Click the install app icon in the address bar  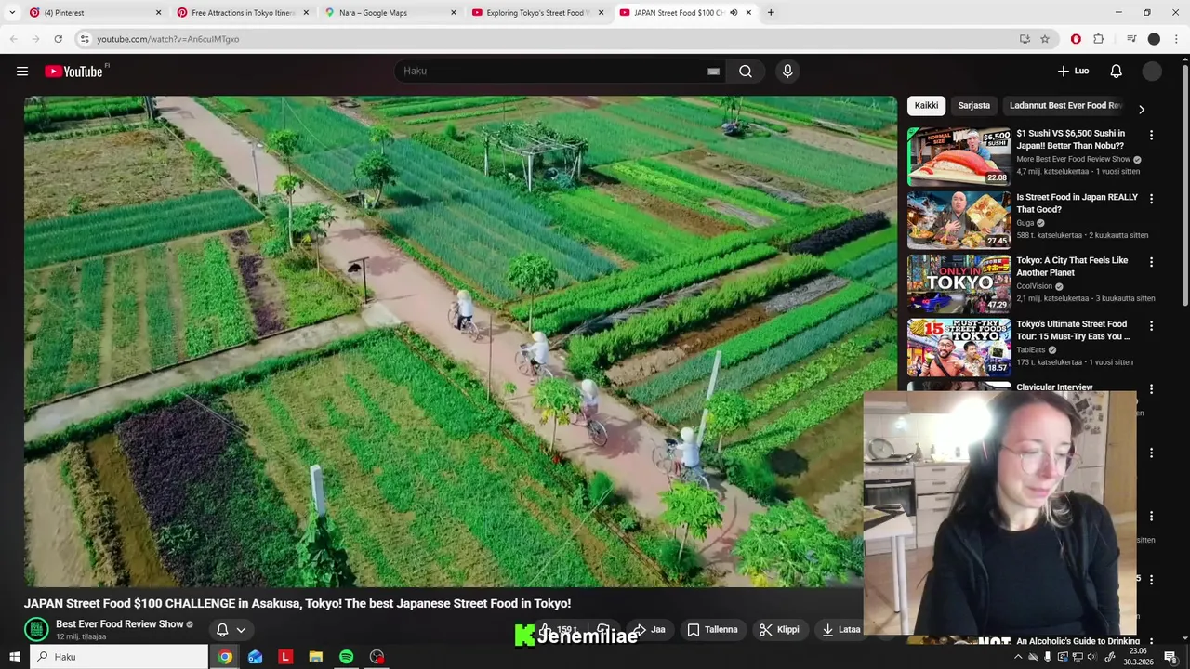(1025, 39)
